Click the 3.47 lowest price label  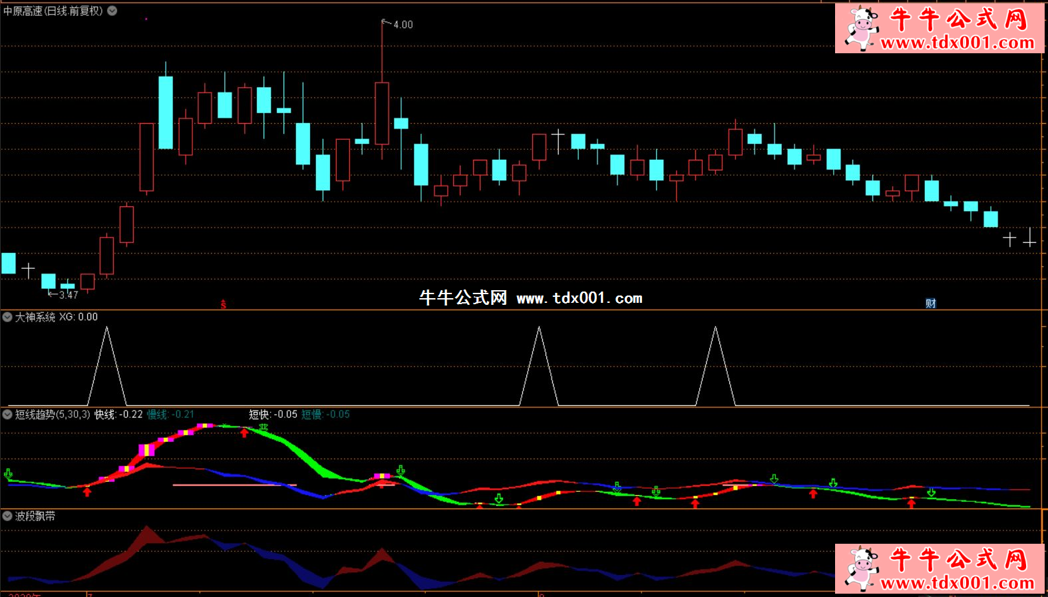(69, 295)
